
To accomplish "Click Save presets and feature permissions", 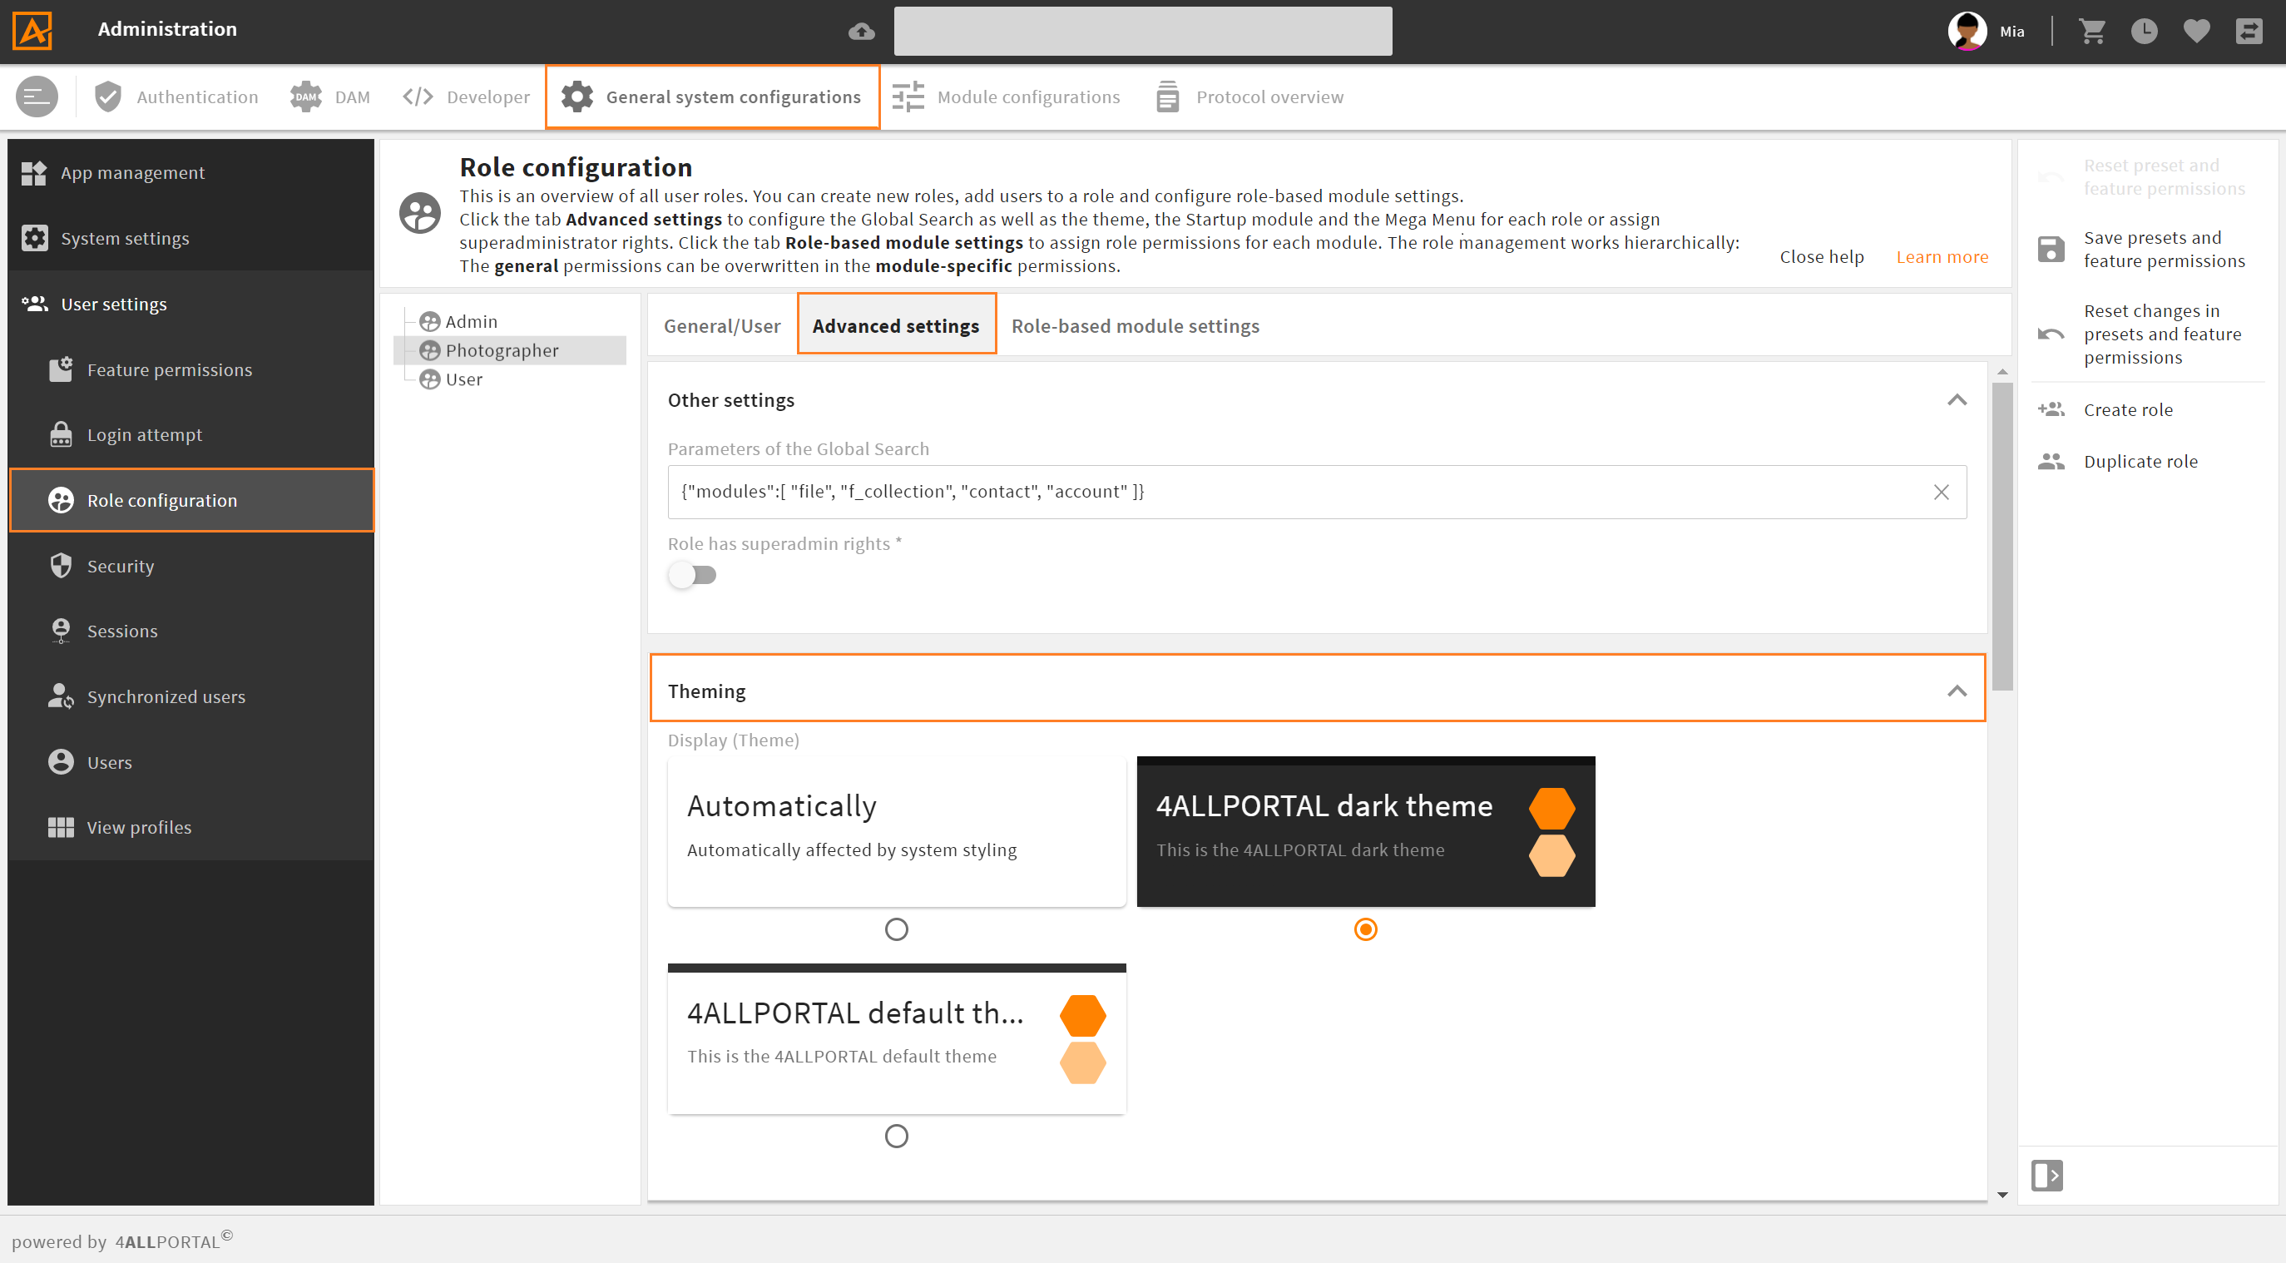I will coord(2164,250).
